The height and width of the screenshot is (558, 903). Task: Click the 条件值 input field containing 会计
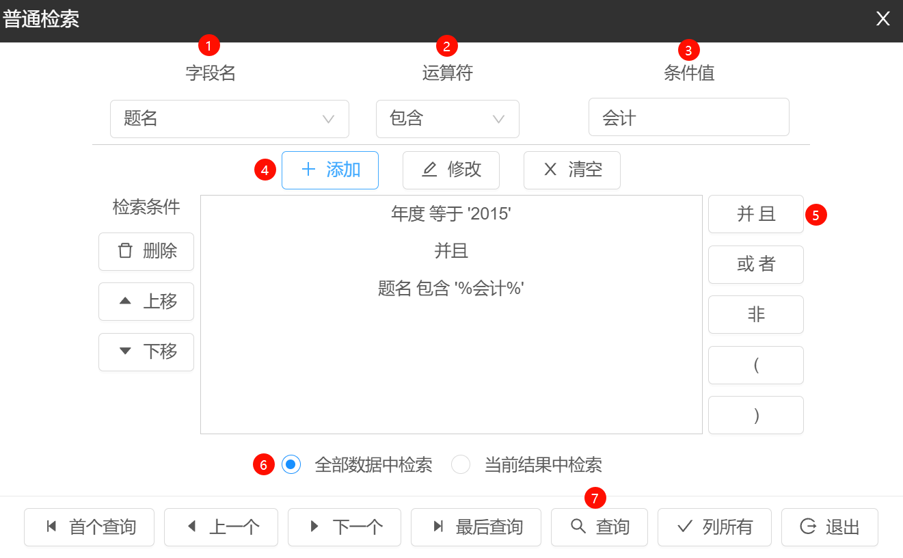pyautogui.click(x=688, y=118)
